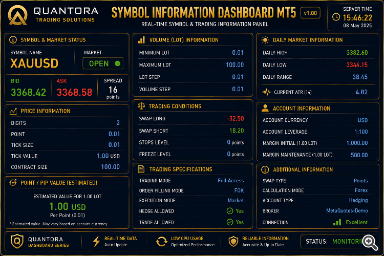
Task: Click the Maximum Lot value 100.00
Action: pyautogui.click(x=234, y=65)
